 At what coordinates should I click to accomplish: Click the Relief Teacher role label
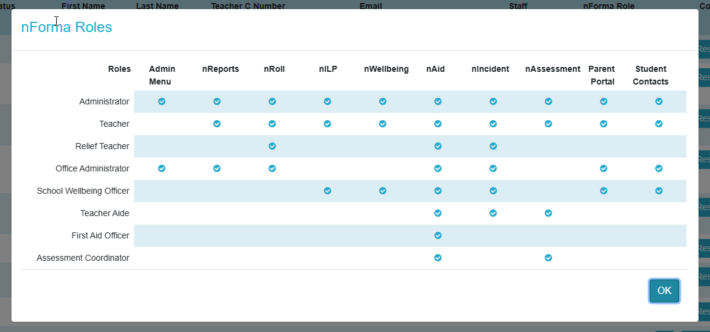[103, 146]
